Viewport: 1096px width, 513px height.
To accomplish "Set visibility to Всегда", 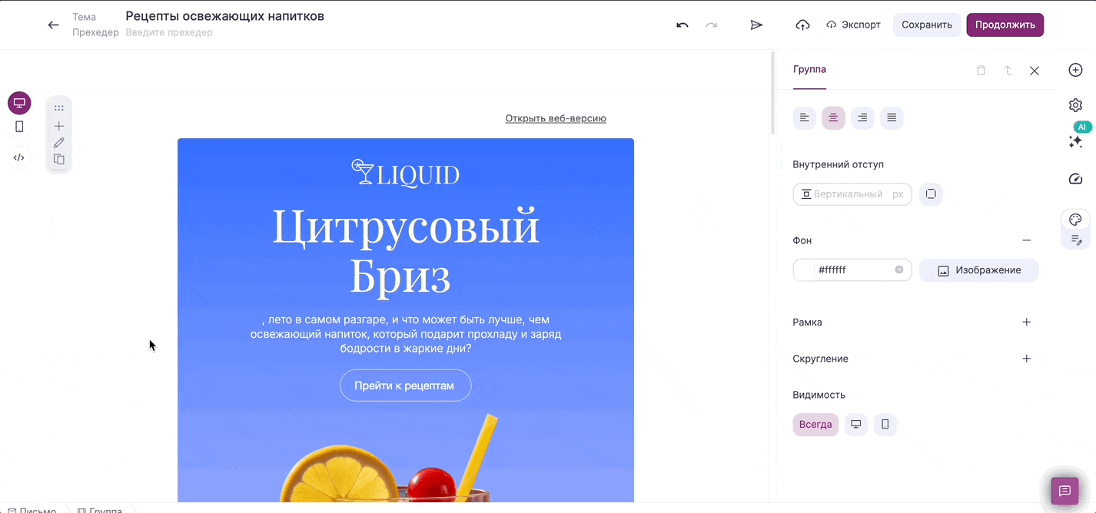I will [815, 425].
